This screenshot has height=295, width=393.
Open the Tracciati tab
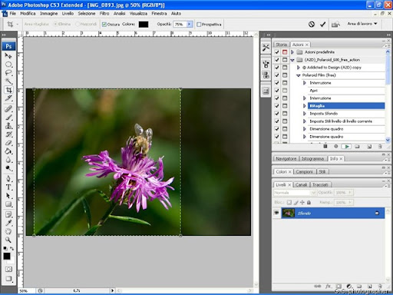pyautogui.click(x=320, y=184)
